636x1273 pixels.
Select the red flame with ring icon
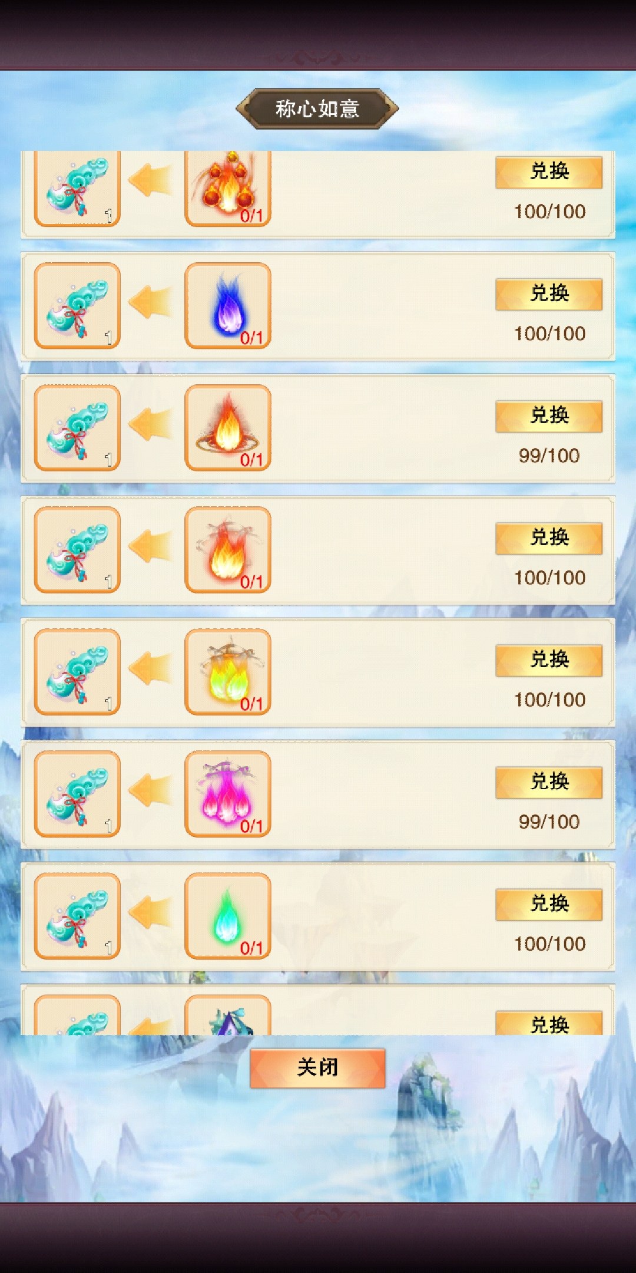(228, 428)
